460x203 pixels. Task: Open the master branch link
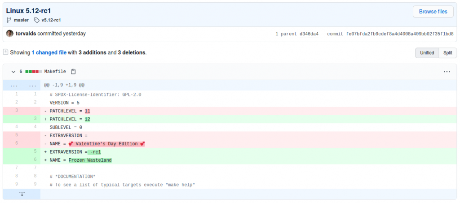(21, 20)
